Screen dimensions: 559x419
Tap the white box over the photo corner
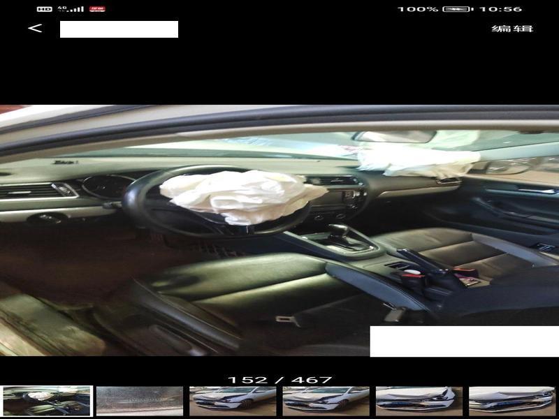coord(464,341)
